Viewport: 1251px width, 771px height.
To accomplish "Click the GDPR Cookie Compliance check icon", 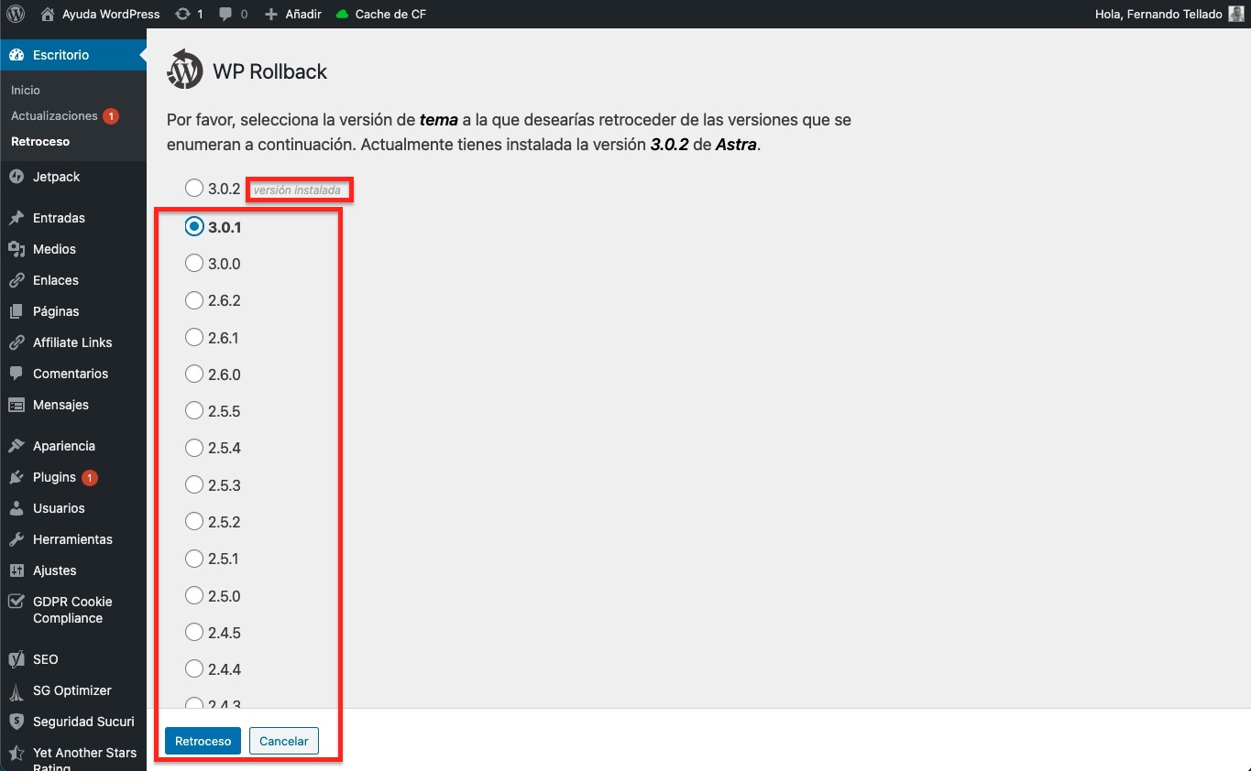I will pyautogui.click(x=16, y=602).
